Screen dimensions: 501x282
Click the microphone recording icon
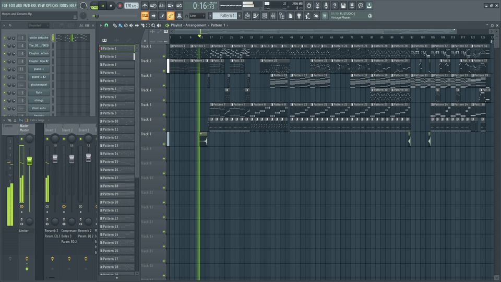click(x=326, y=6)
